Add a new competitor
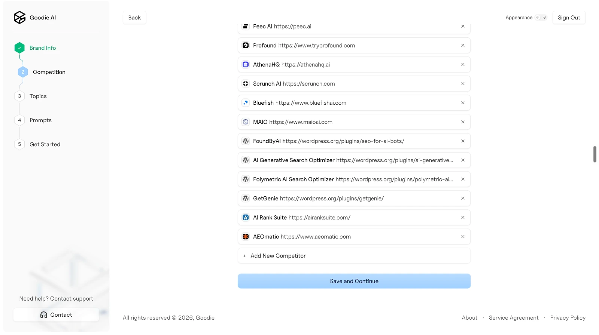The height and width of the screenshot is (335, 599). (x=354, y=256)
